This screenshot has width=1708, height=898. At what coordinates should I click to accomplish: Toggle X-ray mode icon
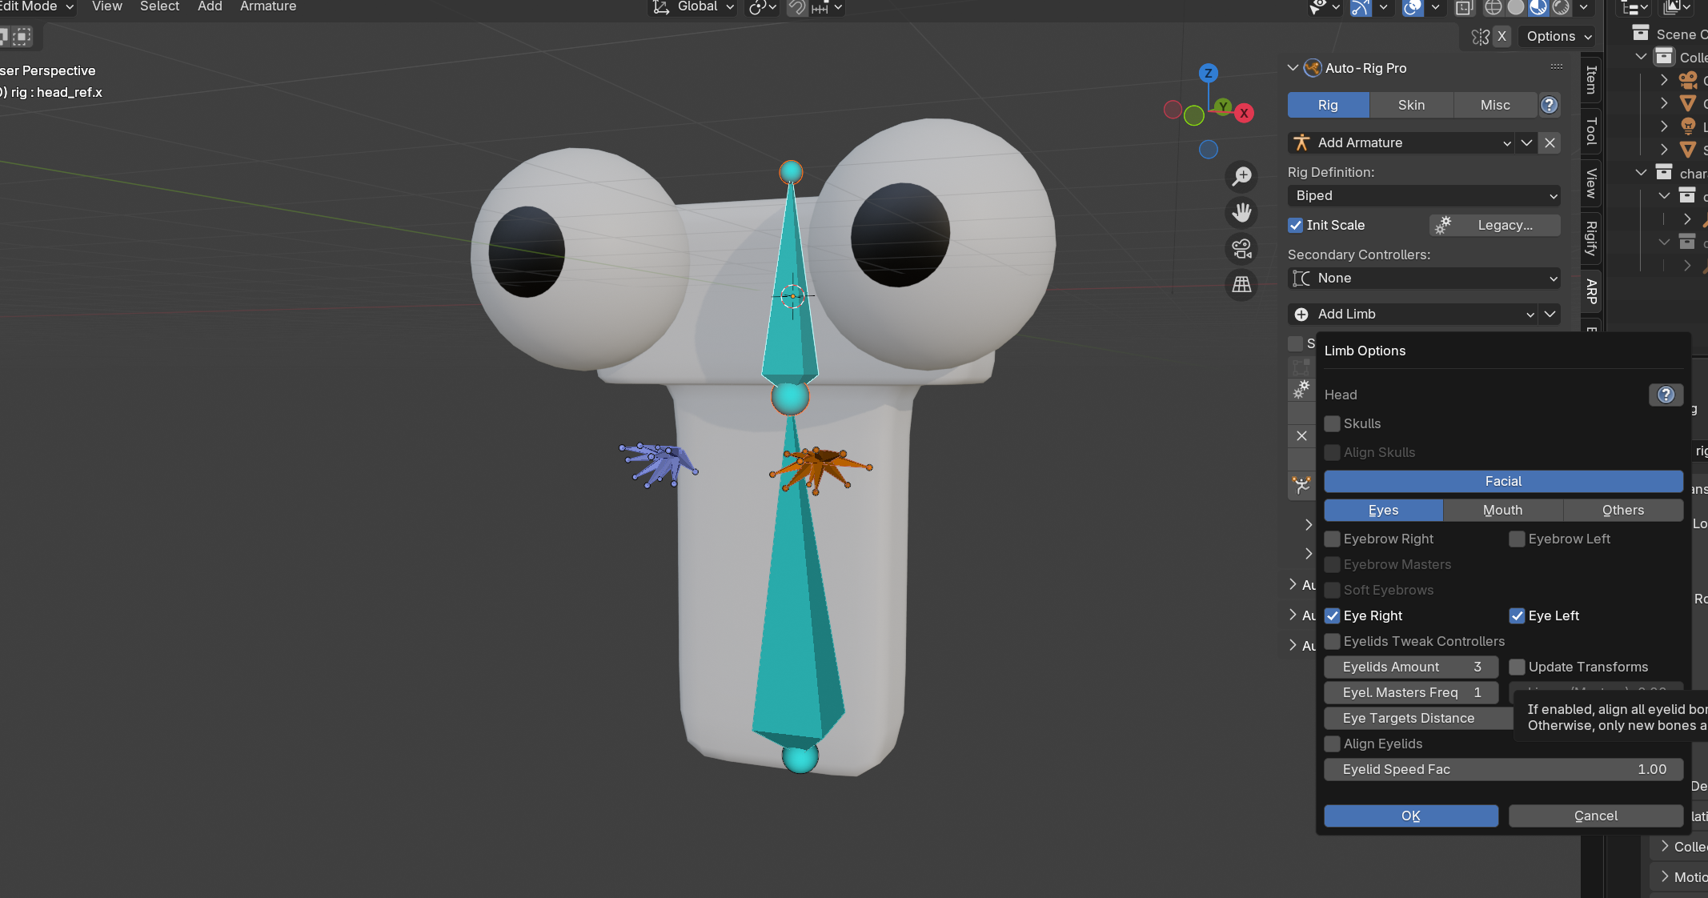coord(1464,7)
